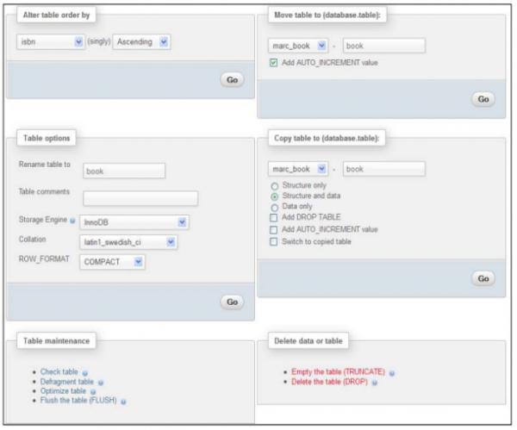Check the Switch to copied table option
The width and height of the screenshot is (517, 430).
coord(274,241)
